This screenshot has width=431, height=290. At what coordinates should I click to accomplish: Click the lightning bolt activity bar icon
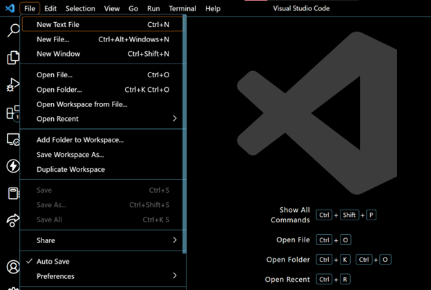pyautogui.click(x=13, y=166)
